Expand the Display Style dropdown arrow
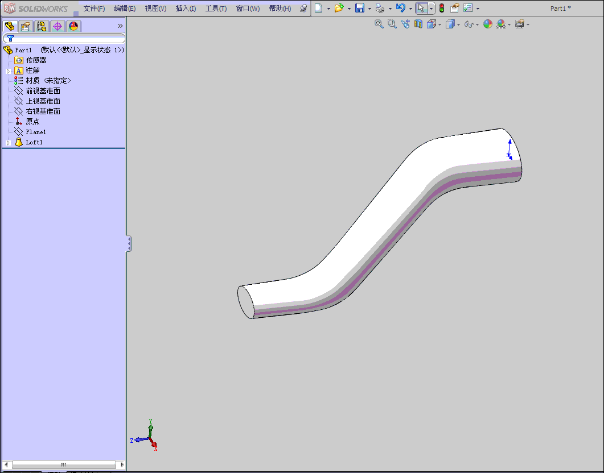Image resolution: width=604 pixels, height=473 pixels. [458, 24]
